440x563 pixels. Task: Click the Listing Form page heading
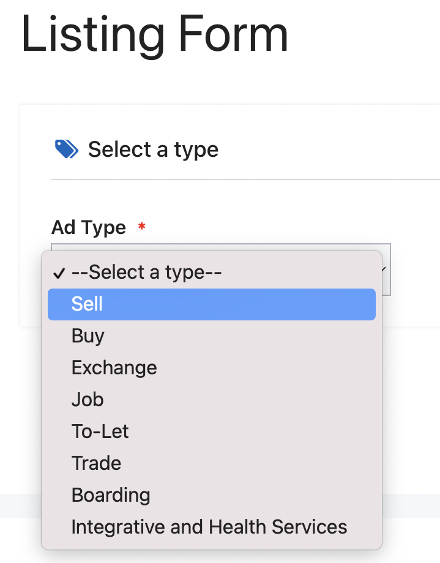click(x=154, y=34)
